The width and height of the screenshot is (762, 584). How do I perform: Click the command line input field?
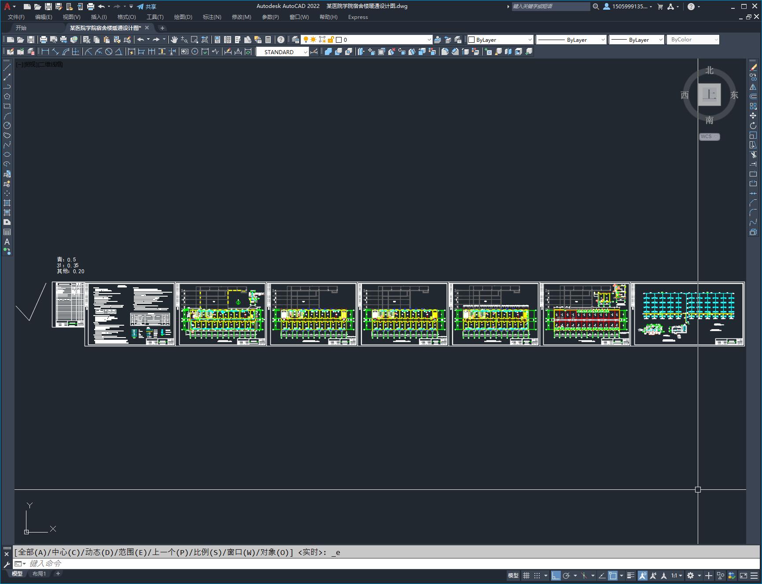(x=387, y=563)
